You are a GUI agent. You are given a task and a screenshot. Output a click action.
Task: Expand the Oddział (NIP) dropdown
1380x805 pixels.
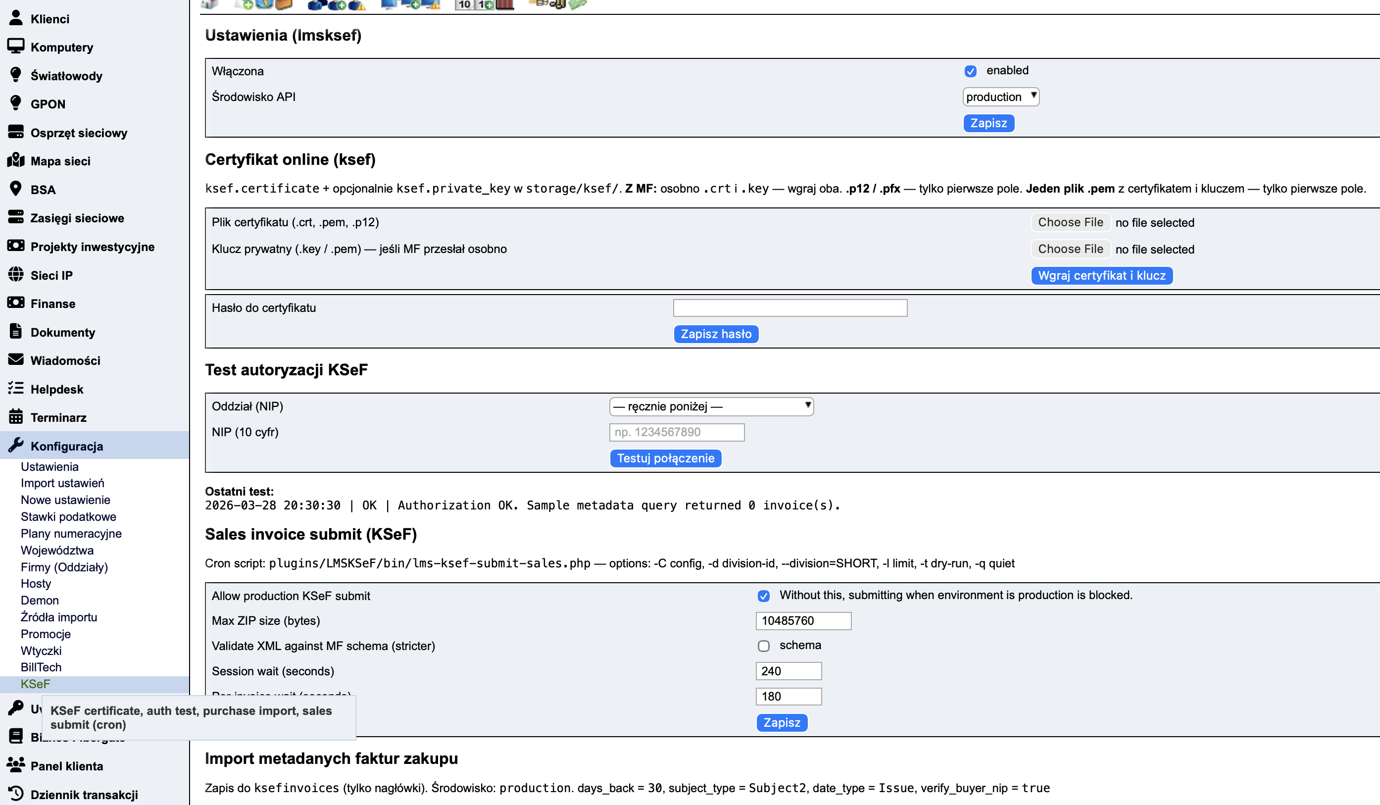[x=711, y=406]
